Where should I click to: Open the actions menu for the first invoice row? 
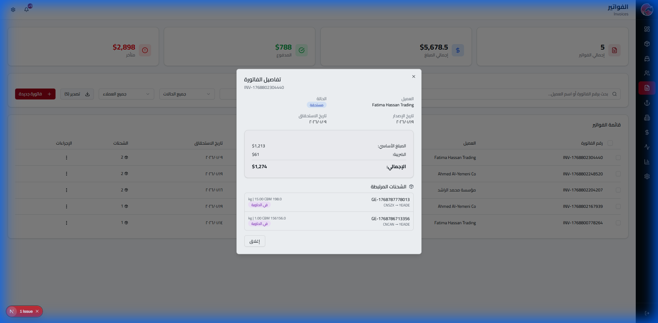[x=66, y=157]
